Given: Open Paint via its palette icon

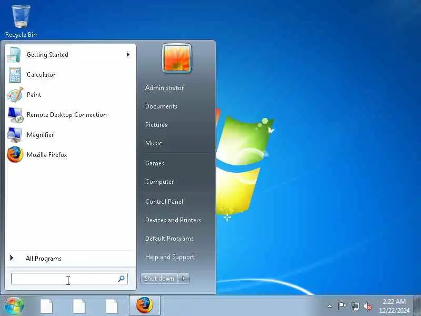Looking at the screenshot, I should (x=15, y=95).
